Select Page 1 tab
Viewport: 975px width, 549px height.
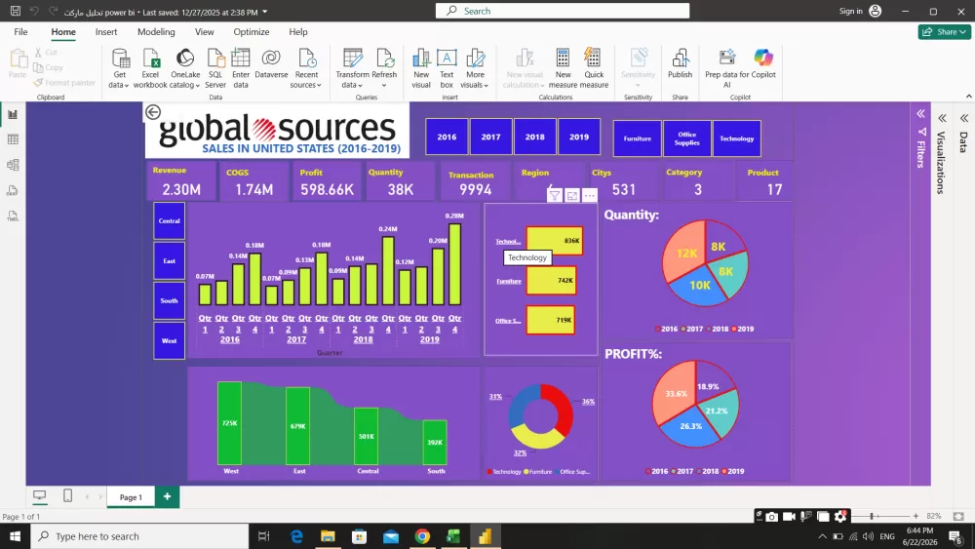pos(131,496)
